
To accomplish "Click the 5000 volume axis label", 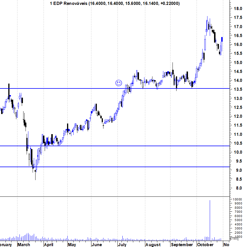I will (x=238, y=220).
